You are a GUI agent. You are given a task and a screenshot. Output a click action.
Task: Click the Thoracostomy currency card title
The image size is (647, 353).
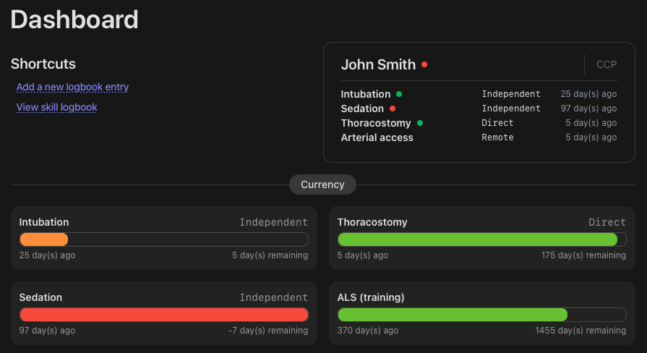[372, 222]
